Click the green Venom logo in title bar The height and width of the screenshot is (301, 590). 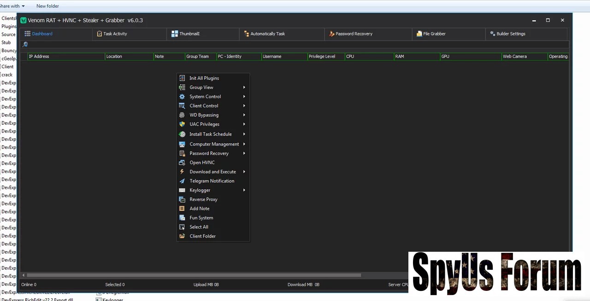coord(24,20)
